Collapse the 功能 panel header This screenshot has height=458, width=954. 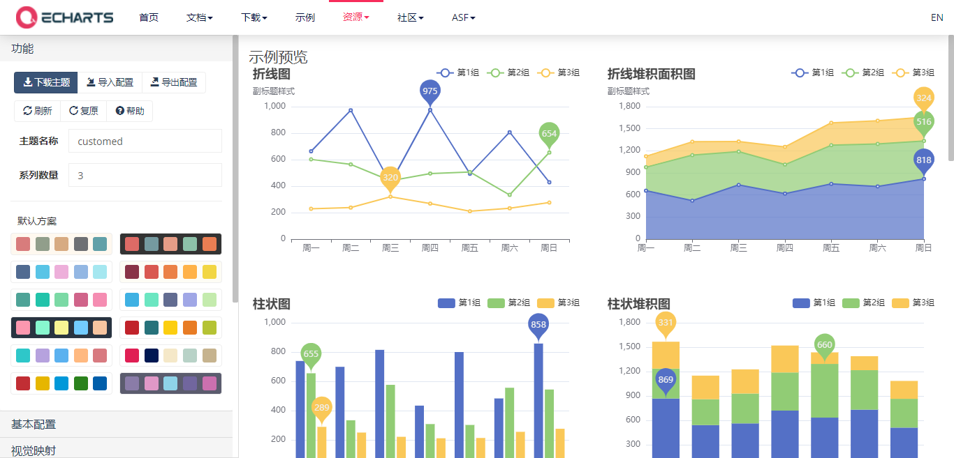coord(116,49)
